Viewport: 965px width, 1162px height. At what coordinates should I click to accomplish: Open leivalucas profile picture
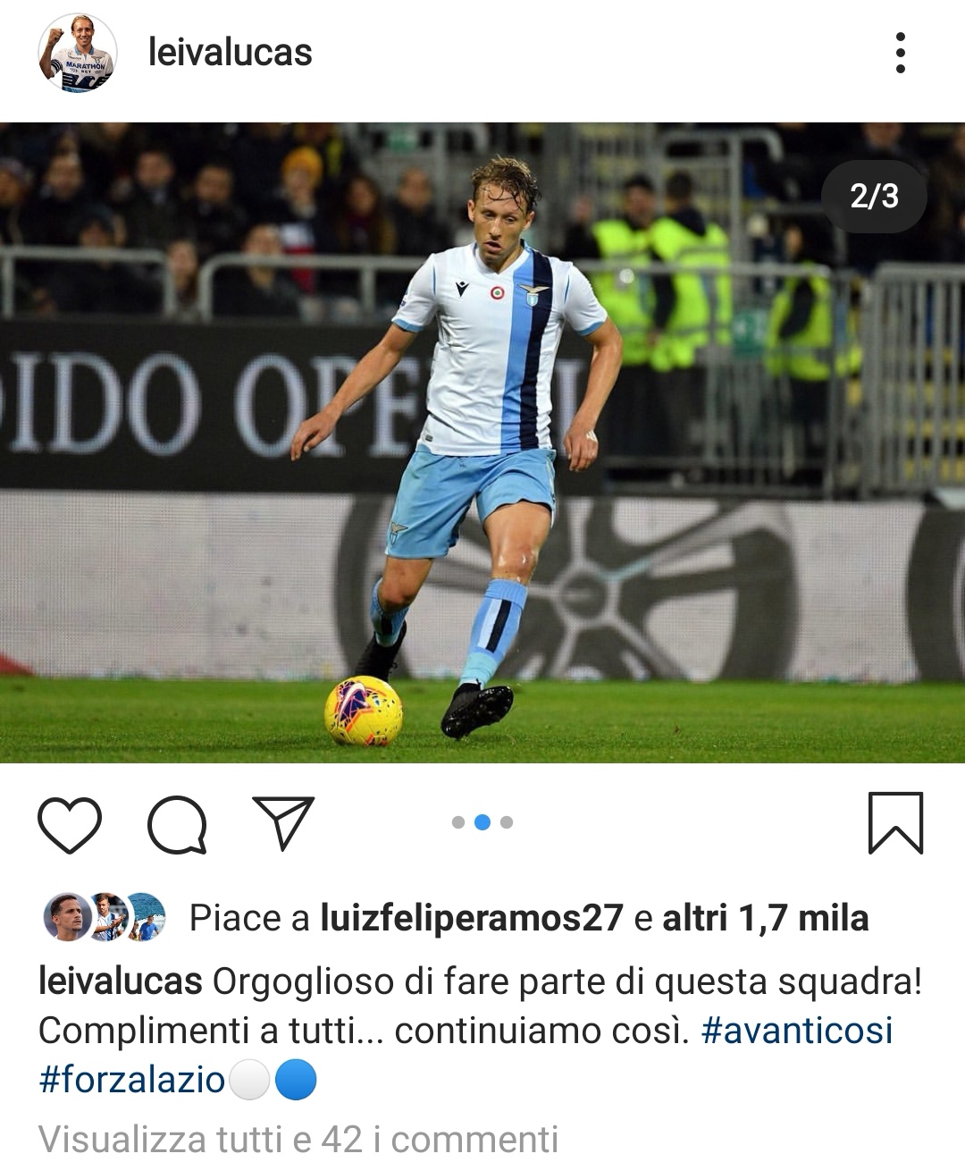pyautogui.click(x=78, y=53)
